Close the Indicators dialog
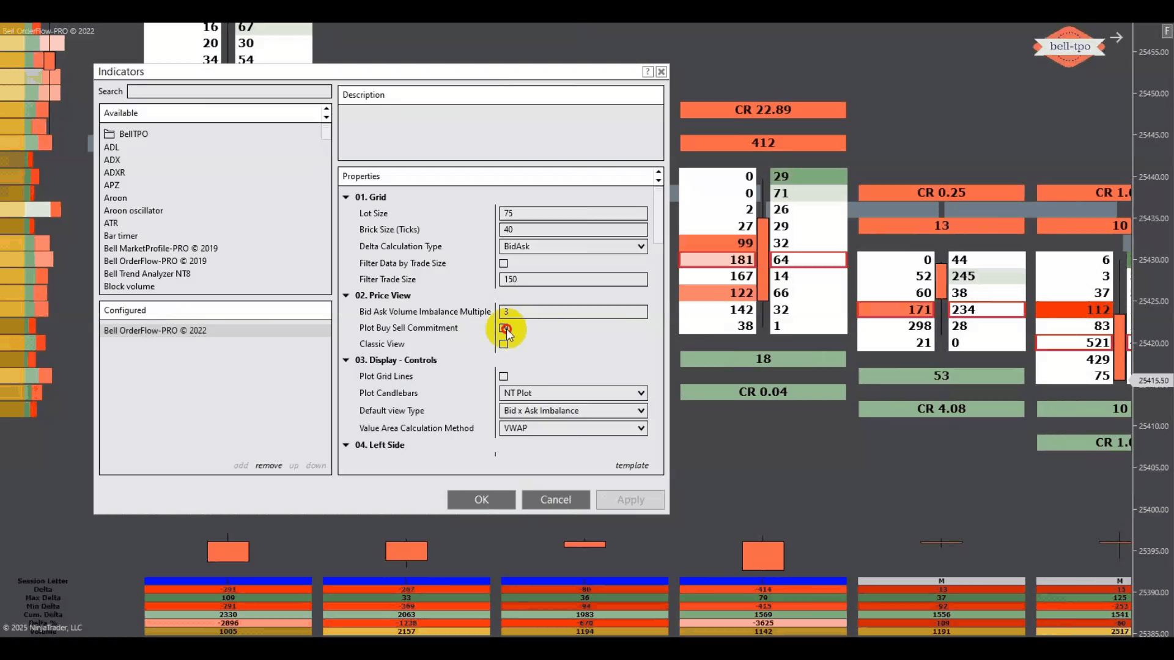This screenshot has height=660, width=1174. coord(661,71)
